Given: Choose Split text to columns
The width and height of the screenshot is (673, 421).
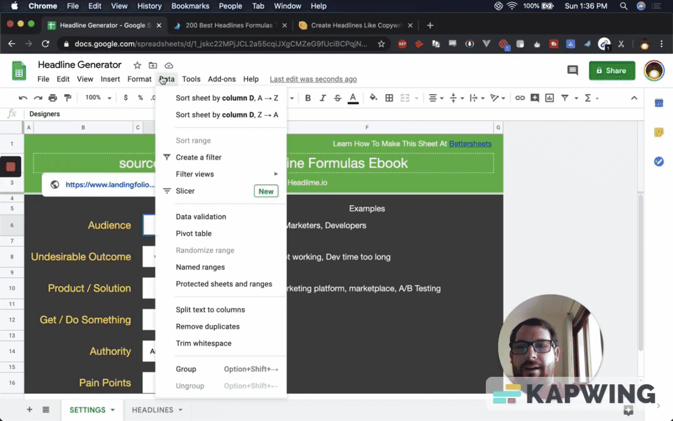Looking at the screenshot, I should (x=221, y=310).
